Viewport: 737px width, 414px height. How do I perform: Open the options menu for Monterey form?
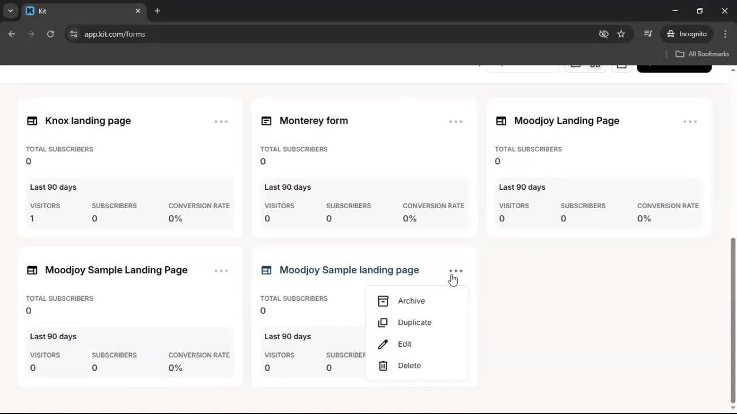[x=455, y=121]
